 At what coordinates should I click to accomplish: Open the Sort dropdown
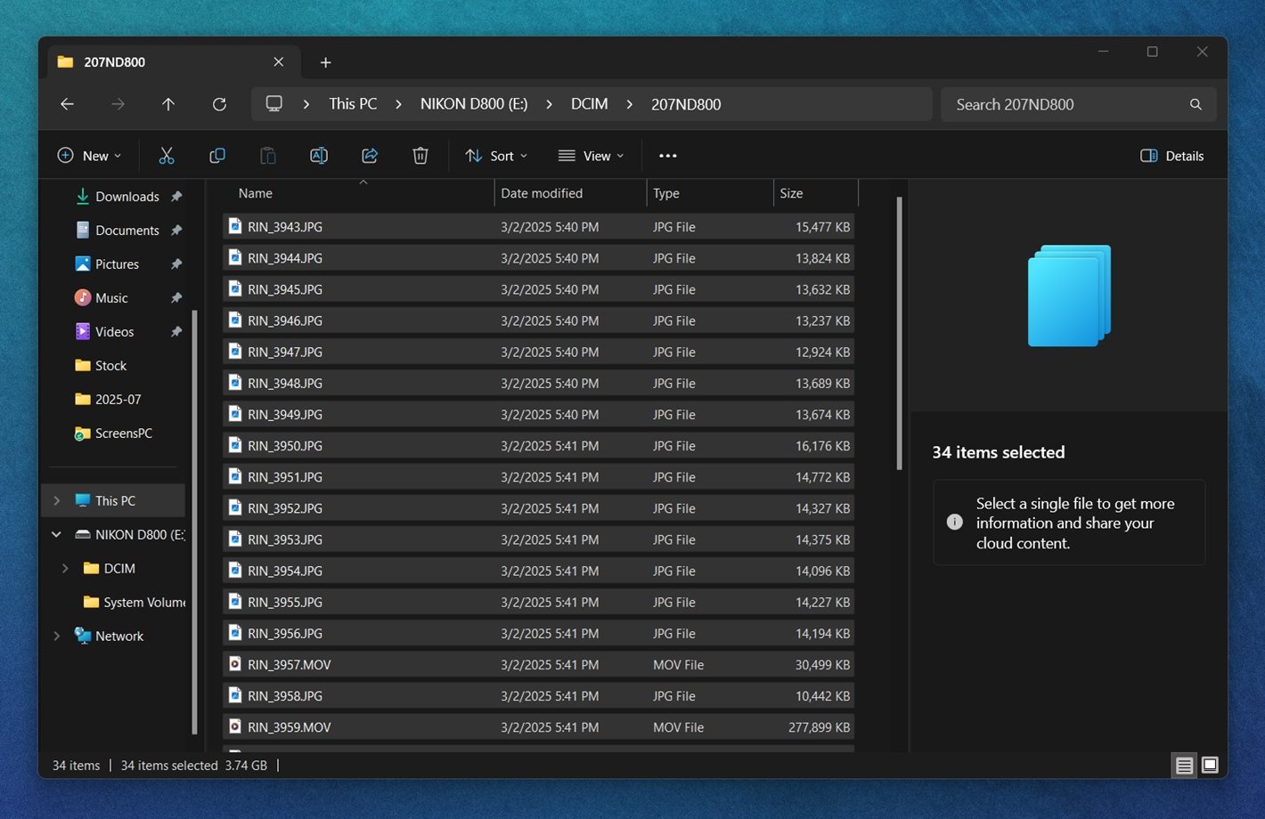(495, 155)
